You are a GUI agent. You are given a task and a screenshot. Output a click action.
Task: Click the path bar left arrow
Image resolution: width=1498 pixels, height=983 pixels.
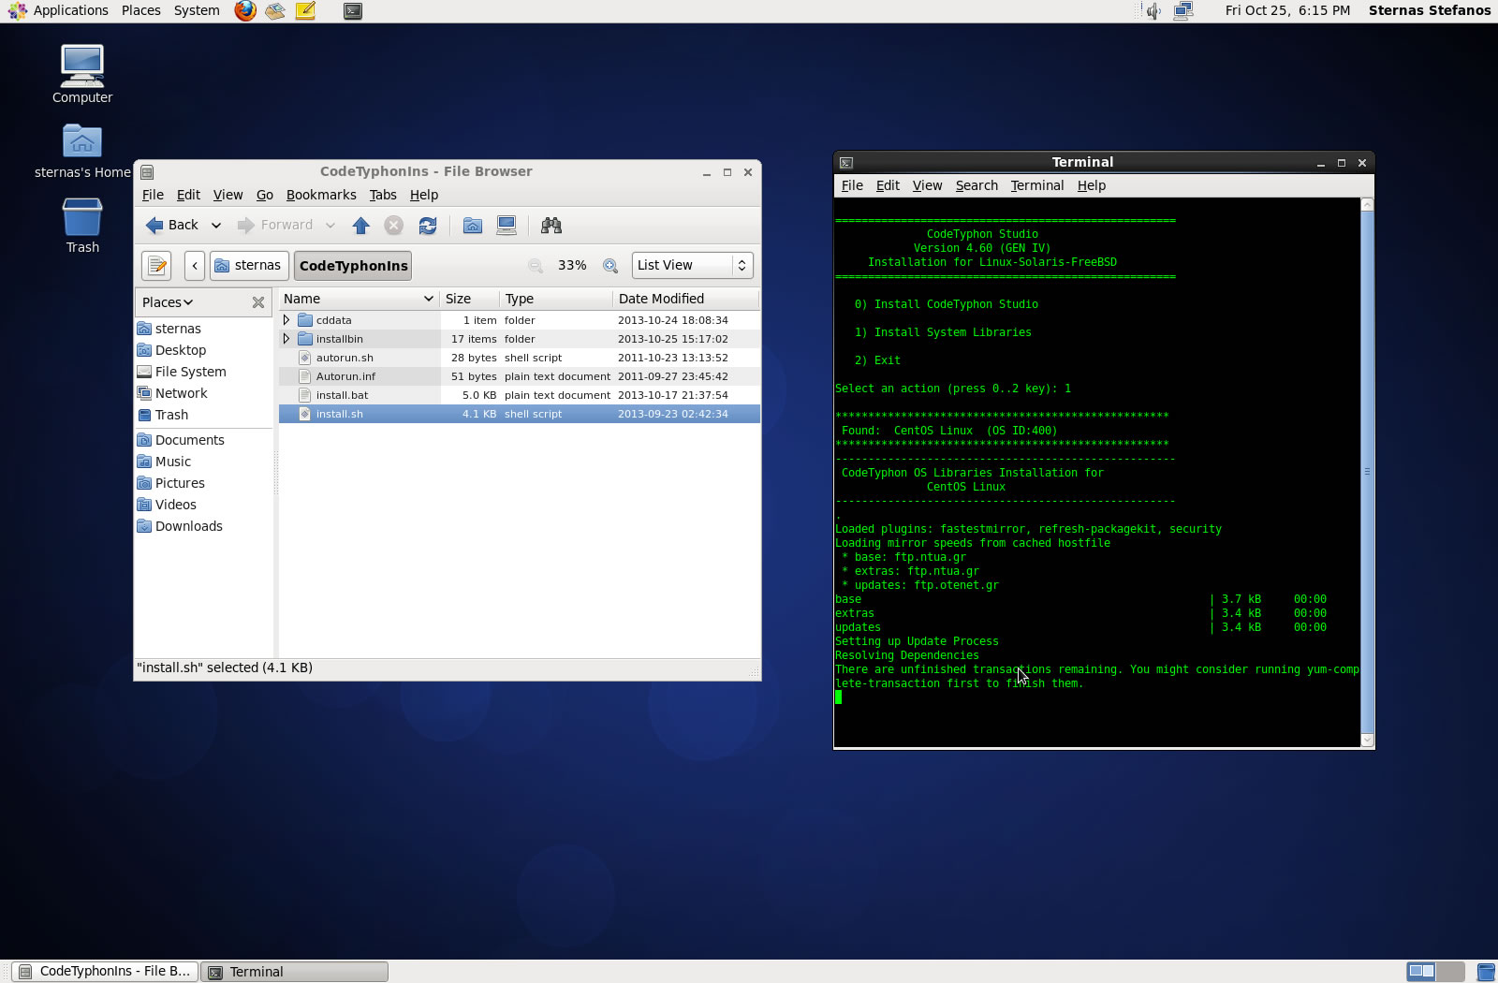[195, 266]
